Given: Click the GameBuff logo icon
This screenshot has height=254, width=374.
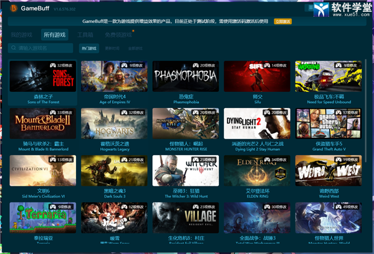Looking at the screenshot, I should (x=14, y=8).
